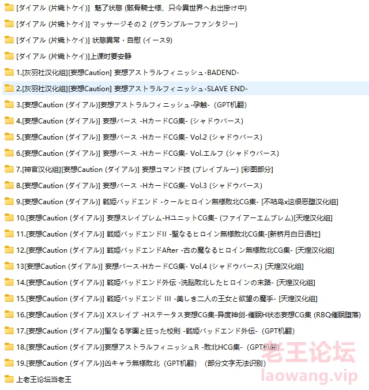369x390 pixels.
Task: Select folder name starting with 4.[妄想Caution
Action: (130, 121)
